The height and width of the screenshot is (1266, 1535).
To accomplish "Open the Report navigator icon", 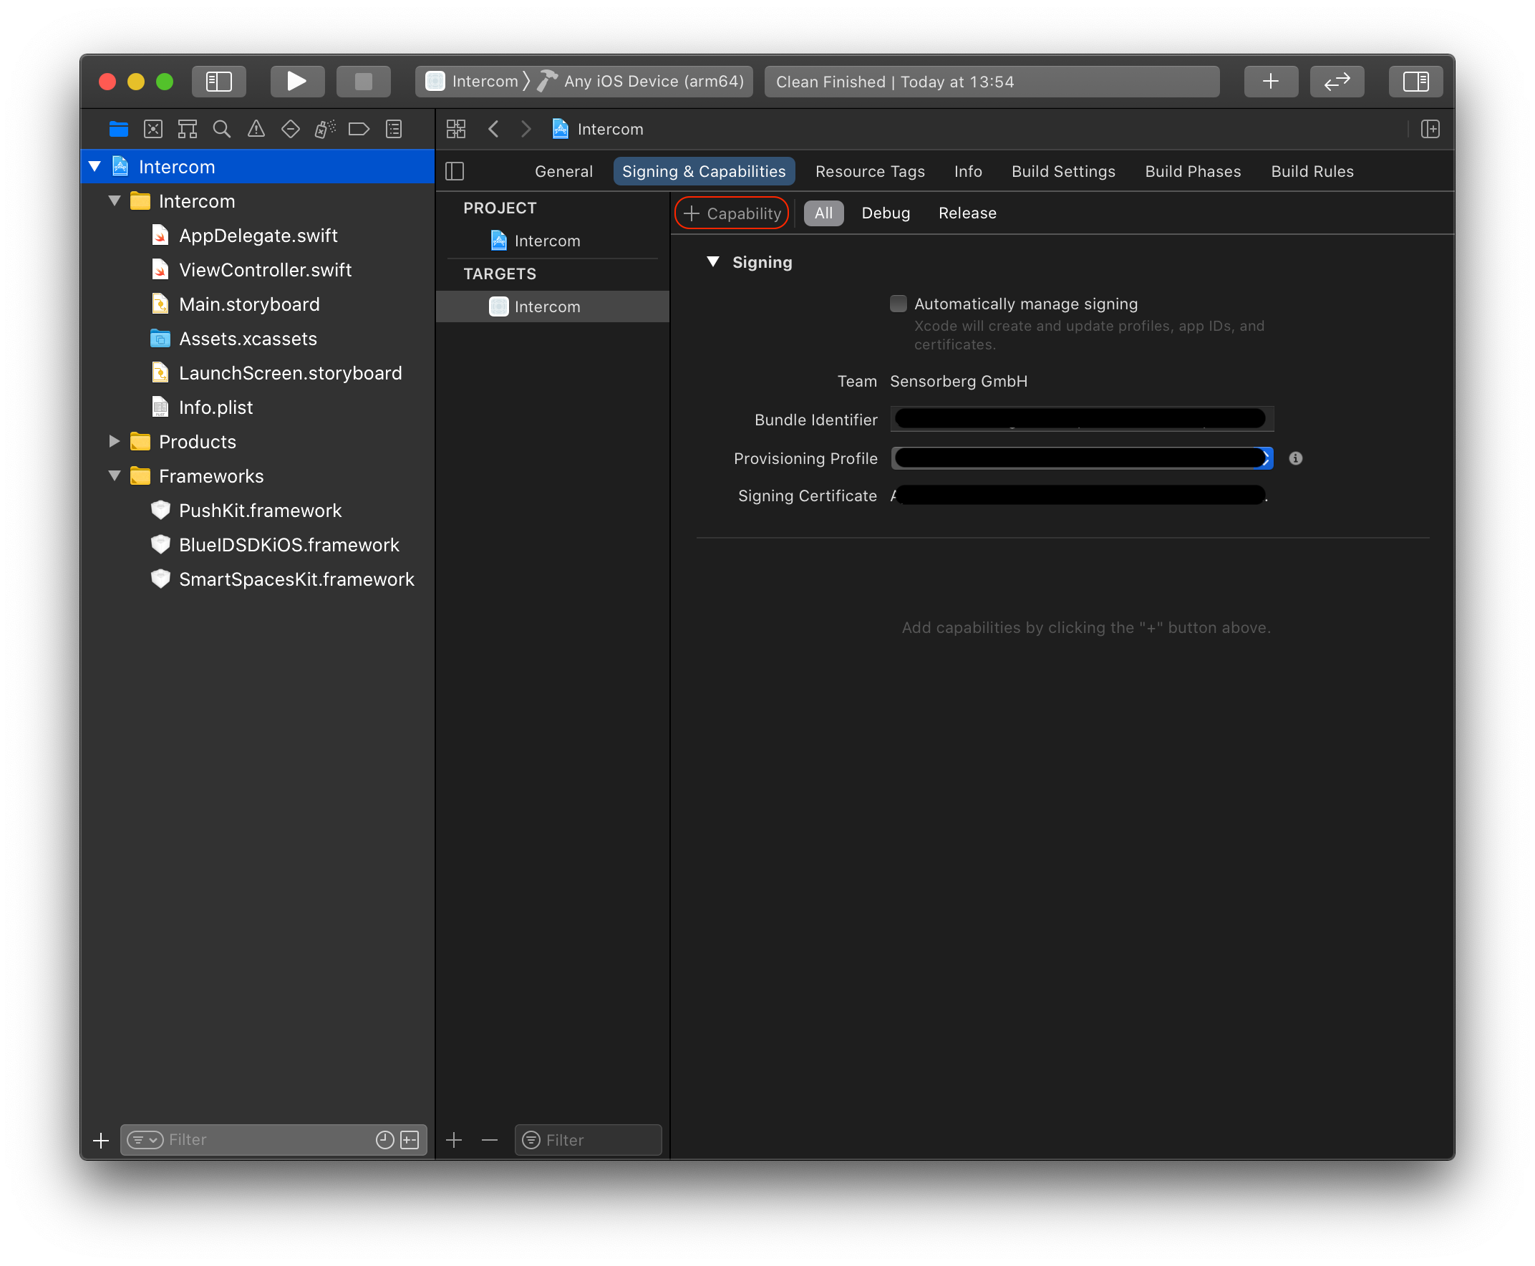I will pyautogui.click(x=394, y=129).
